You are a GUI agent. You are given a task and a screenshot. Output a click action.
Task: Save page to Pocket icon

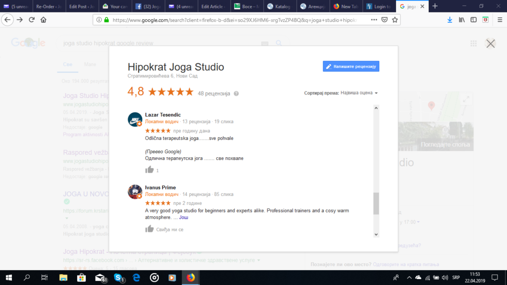[384, 20]
